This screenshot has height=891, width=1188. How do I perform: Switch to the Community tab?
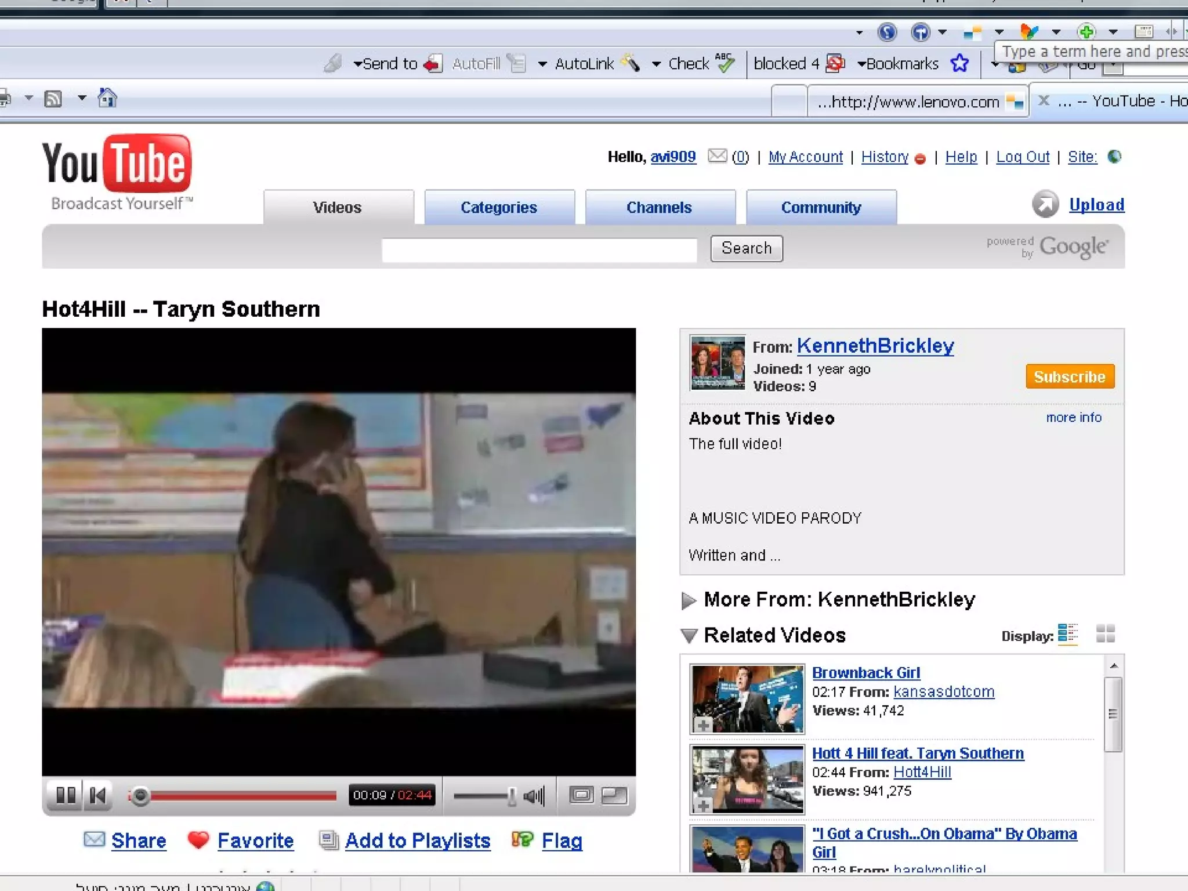(x=821, y=207)
